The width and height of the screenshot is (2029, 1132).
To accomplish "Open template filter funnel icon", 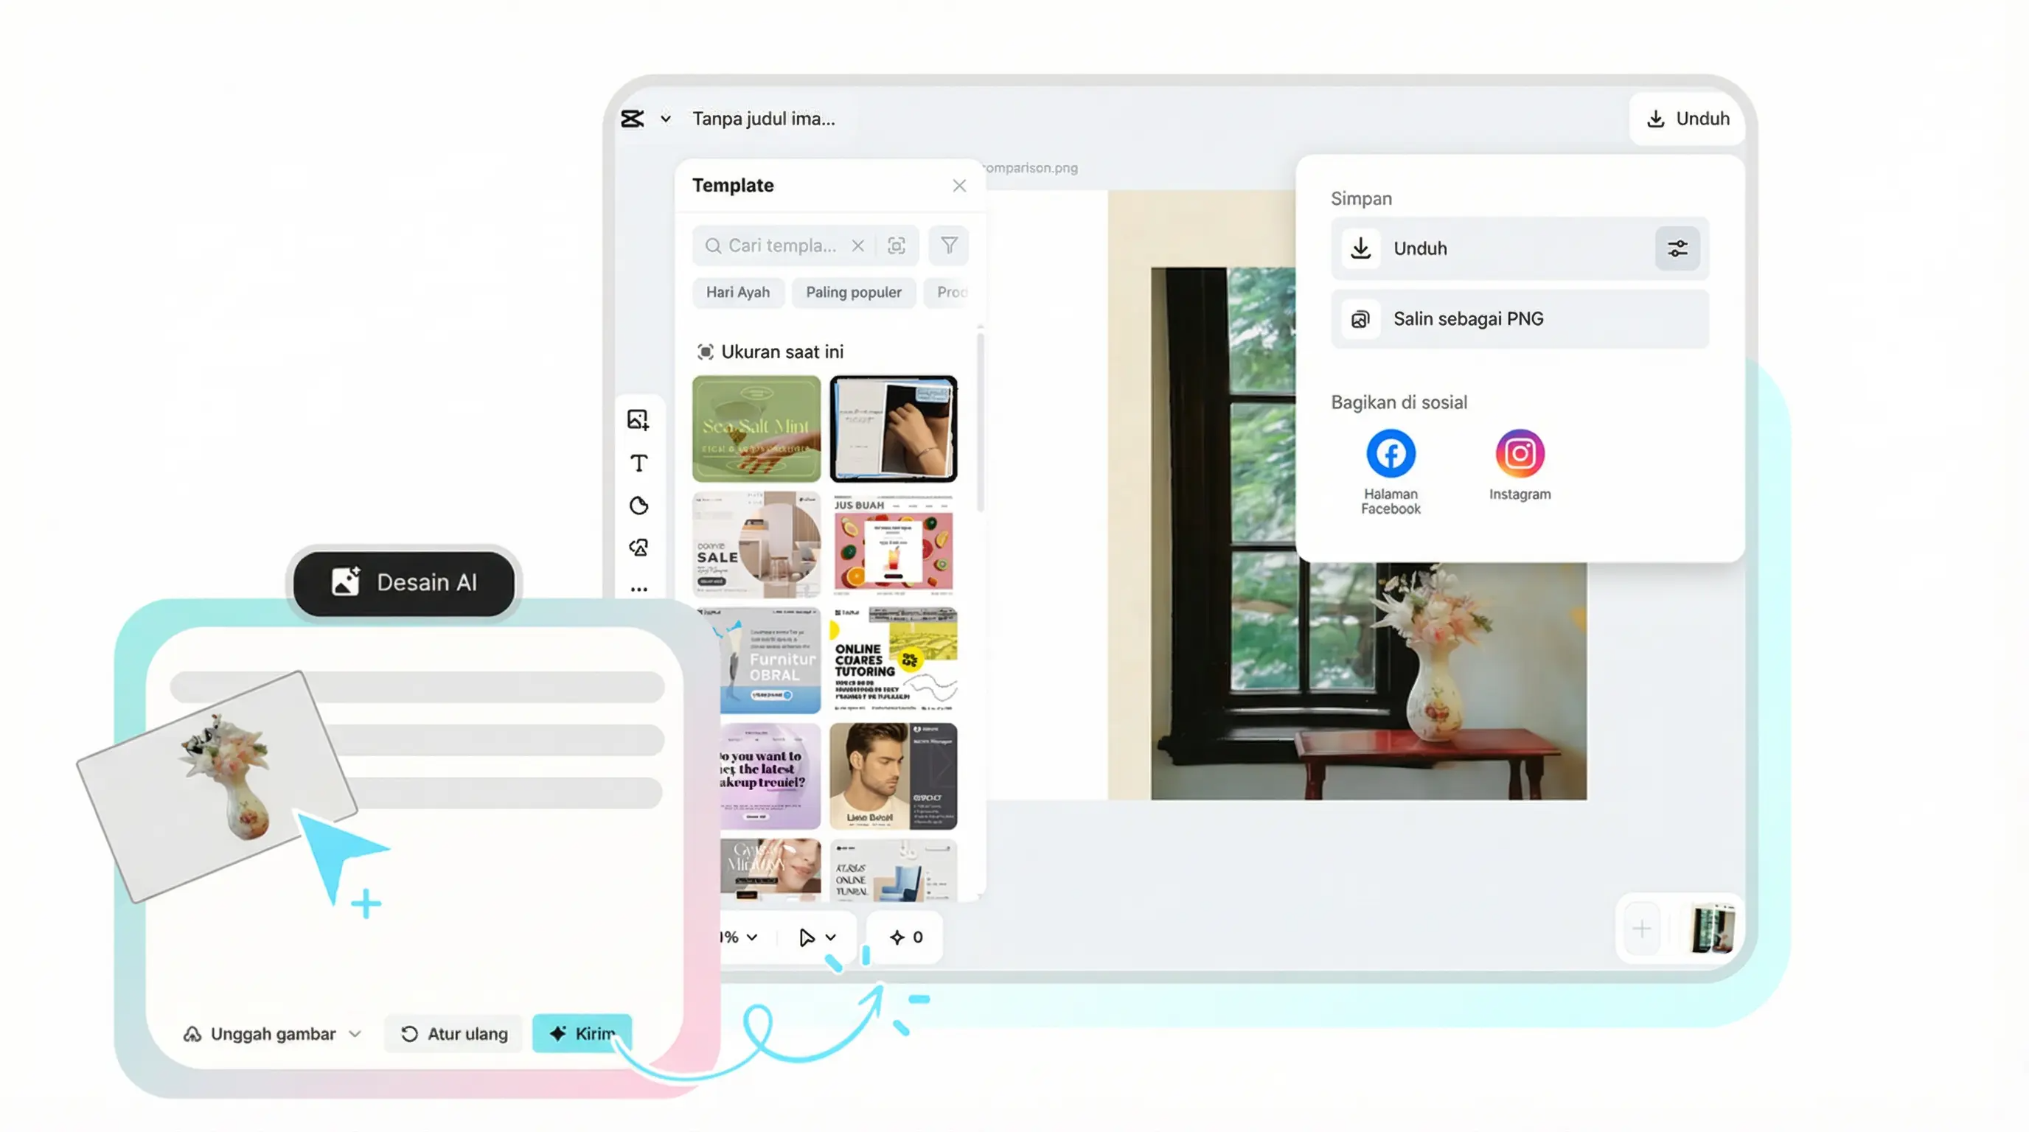I will tap(948, 245).
